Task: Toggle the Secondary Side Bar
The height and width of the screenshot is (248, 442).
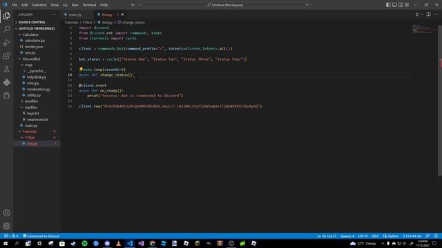Action: 401,5
